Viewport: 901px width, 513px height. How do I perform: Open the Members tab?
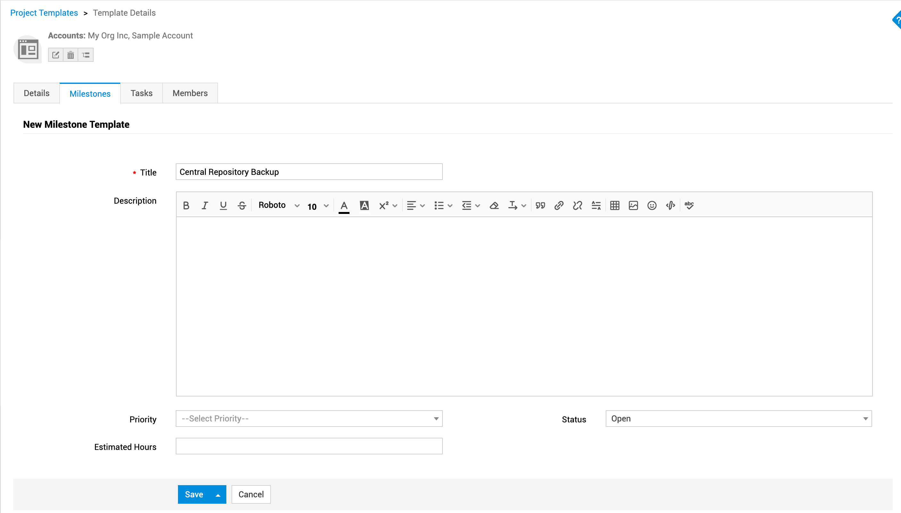(x=190, y=94)
